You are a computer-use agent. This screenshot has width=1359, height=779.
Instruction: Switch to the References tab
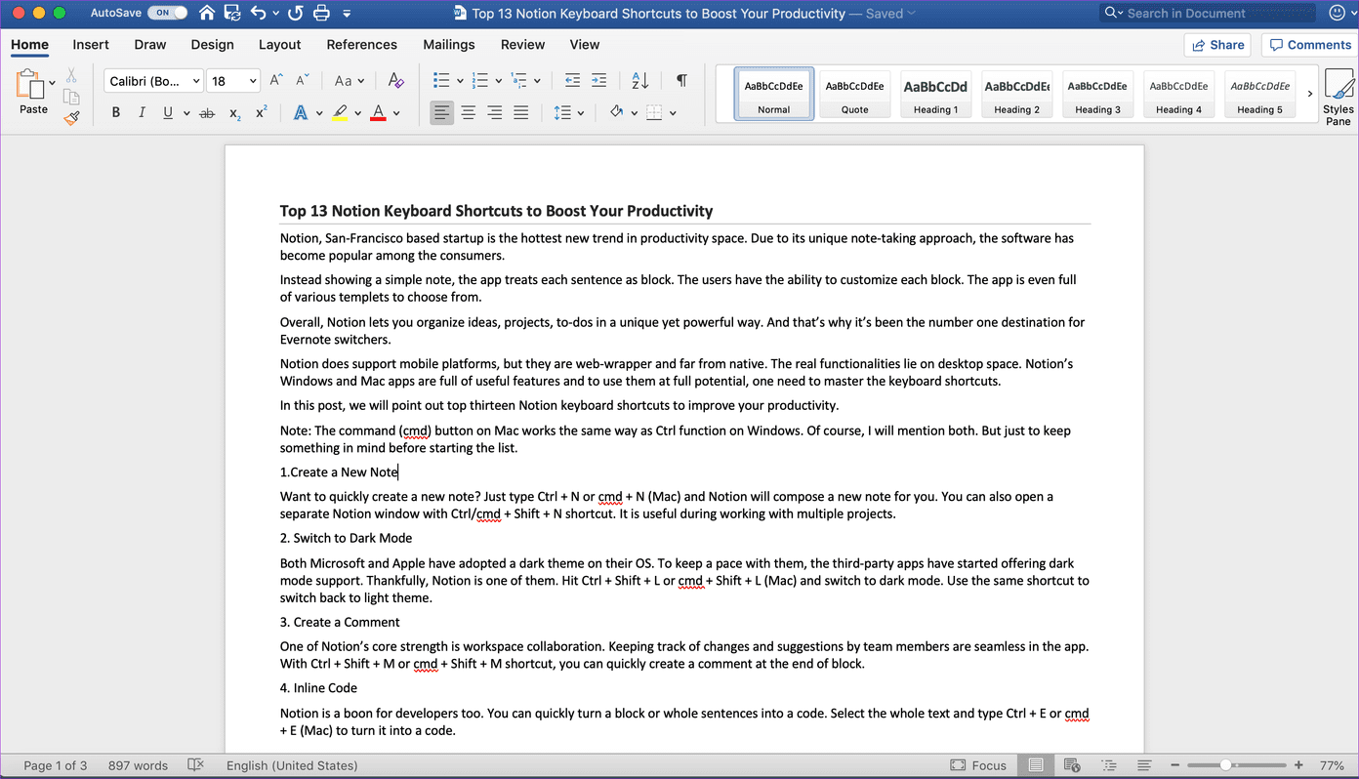(361, 45)
